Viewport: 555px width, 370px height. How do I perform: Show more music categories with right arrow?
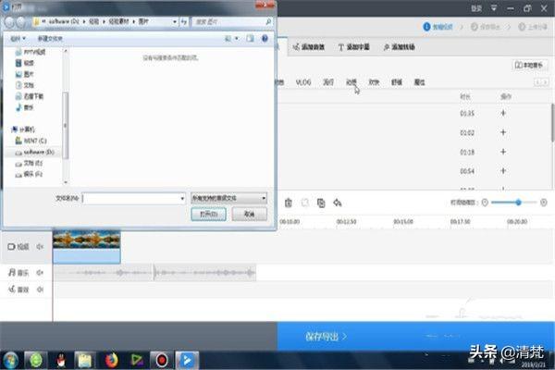pyautogui.click(x=545, y=82)
